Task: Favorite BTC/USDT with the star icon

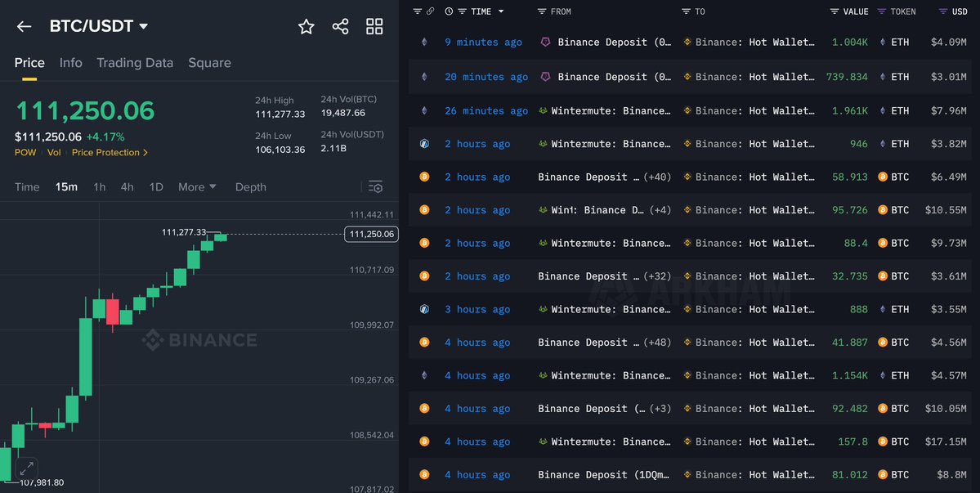Action: click(307, 26)
